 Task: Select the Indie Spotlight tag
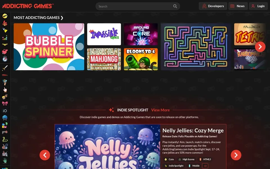point(174,166)
